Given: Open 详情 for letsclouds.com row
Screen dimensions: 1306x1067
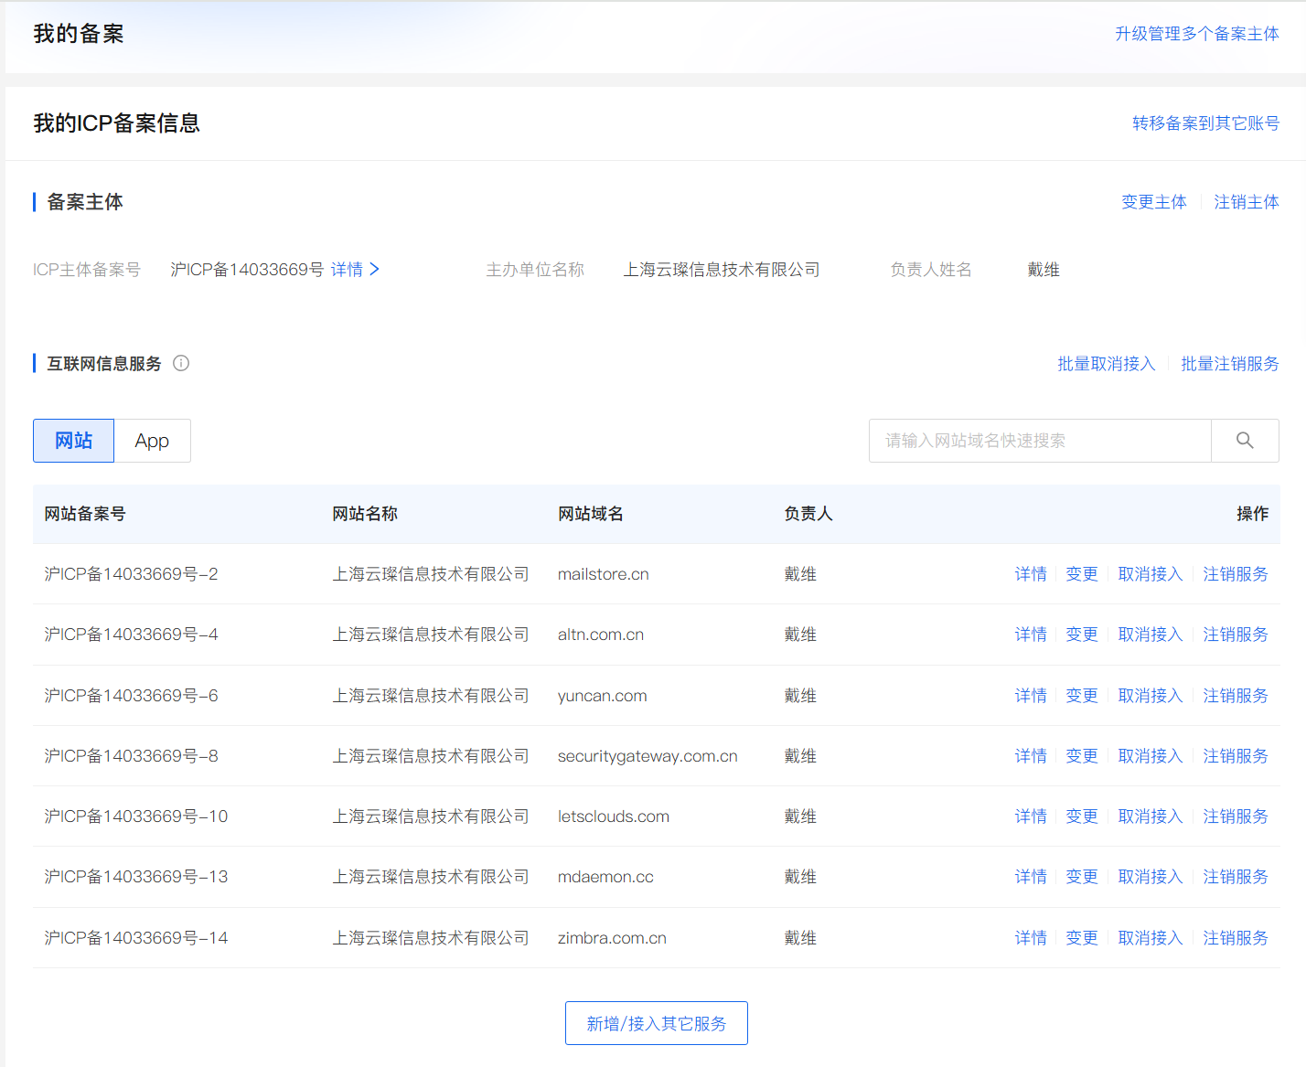Looking at the screenshot, I should pos(1031,816).
